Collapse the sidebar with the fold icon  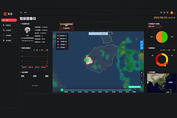pos(21,12)
